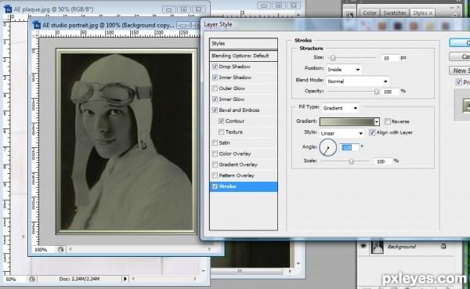Click the Stroke Size slider handle
The image size is (470, 289).
point(333,58)
